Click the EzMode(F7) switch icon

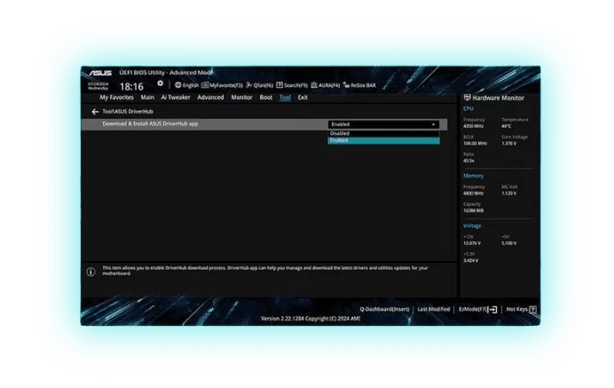pos(492,309)
